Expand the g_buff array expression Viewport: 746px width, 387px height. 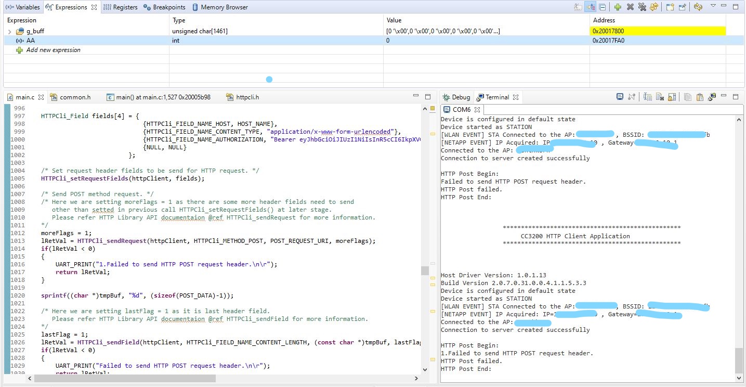pyautogui.click(x=10, y=32)
